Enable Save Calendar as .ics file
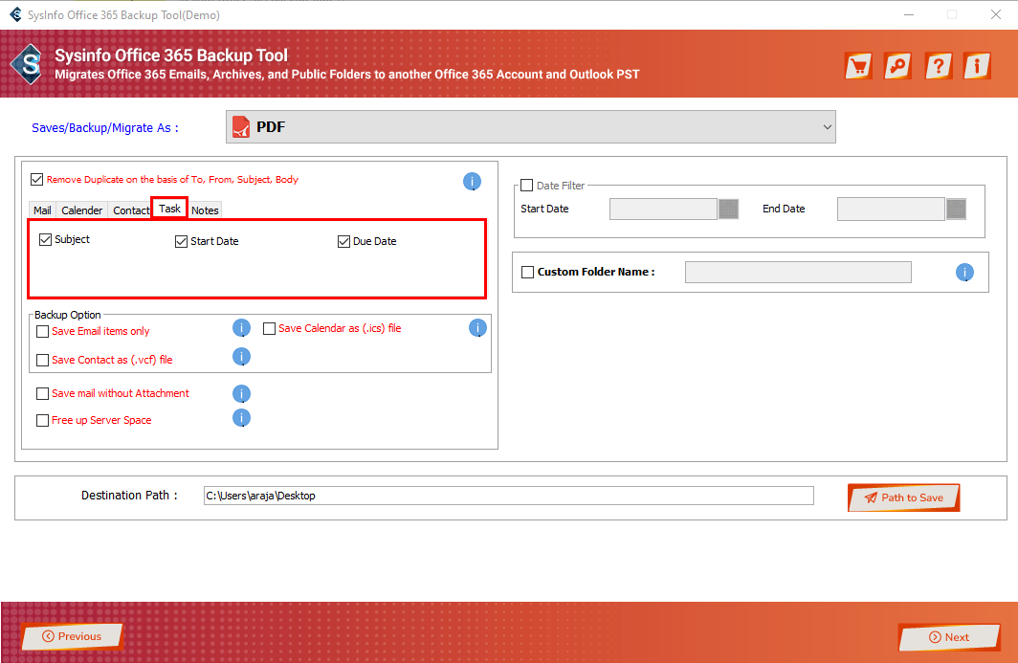The height and width of the screenshot is (663, 1018). (270, 328)
